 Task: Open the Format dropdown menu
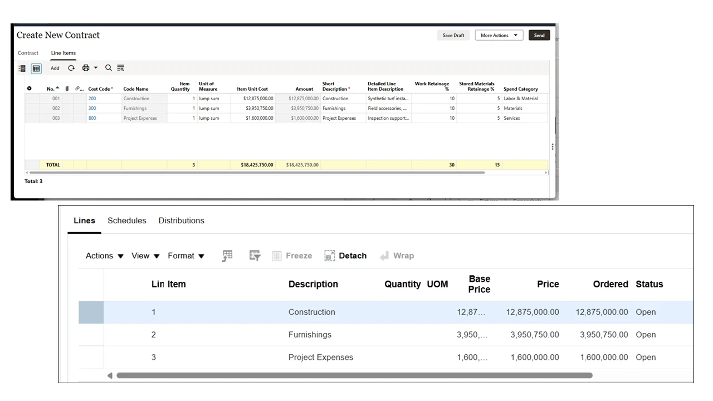(186, 256)
